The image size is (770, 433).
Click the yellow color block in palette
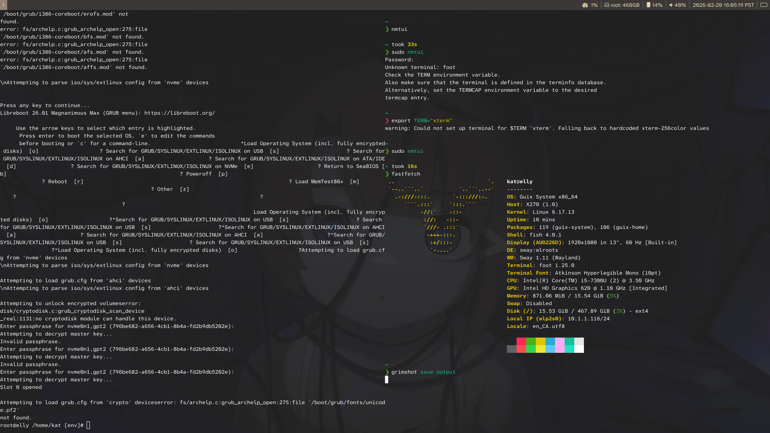click(x=540, y=341)
